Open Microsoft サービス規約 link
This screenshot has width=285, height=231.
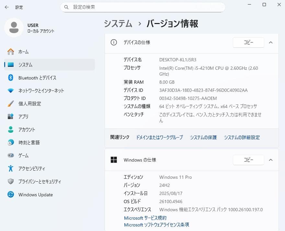145,218
